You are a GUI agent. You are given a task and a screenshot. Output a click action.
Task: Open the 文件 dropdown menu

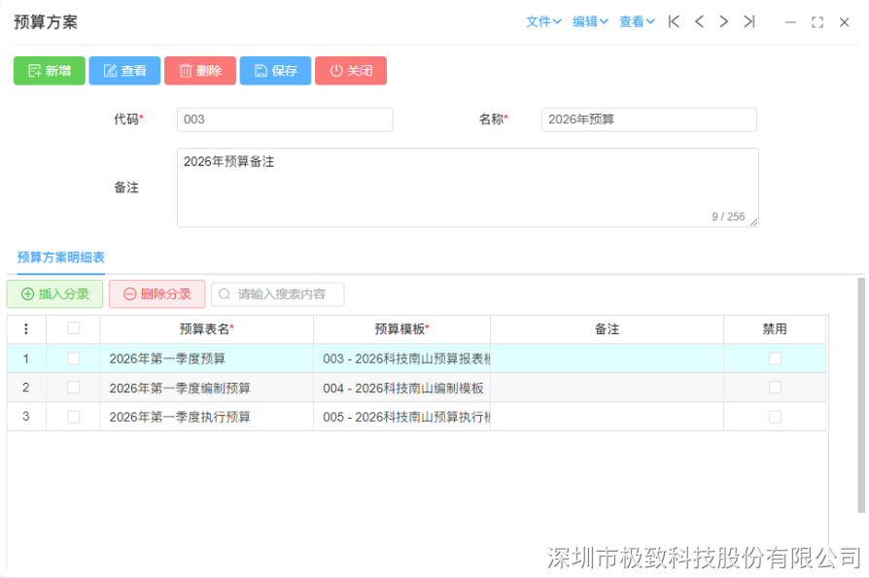pos(543,21)
